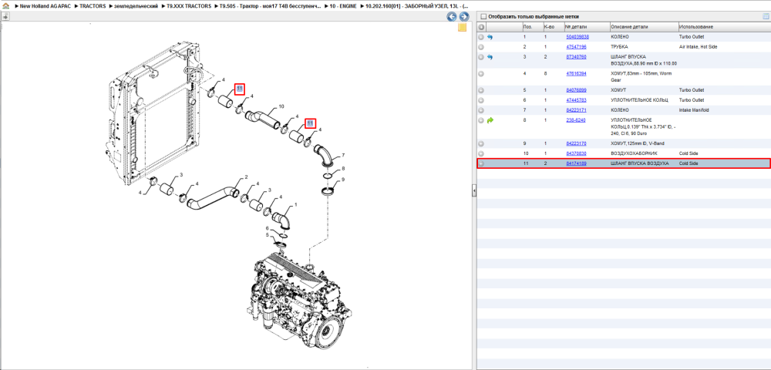771x370 pixels.
Task: Click gray circle icon for part 84370830
Action: coord(481,153)
